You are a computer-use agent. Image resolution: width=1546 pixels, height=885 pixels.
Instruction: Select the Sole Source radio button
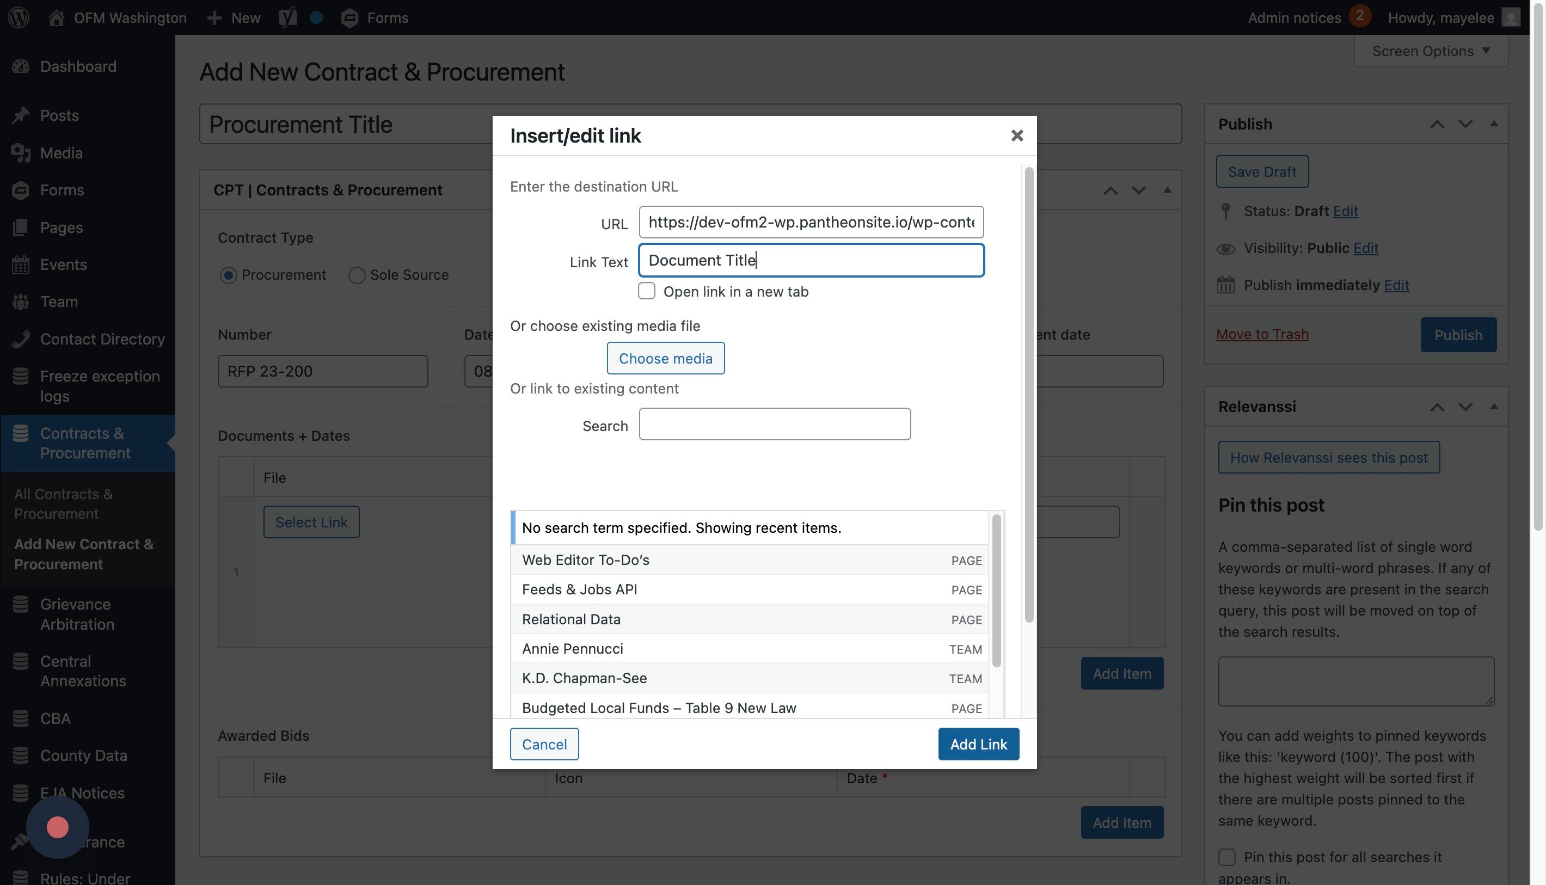click(x=357, y=275)
